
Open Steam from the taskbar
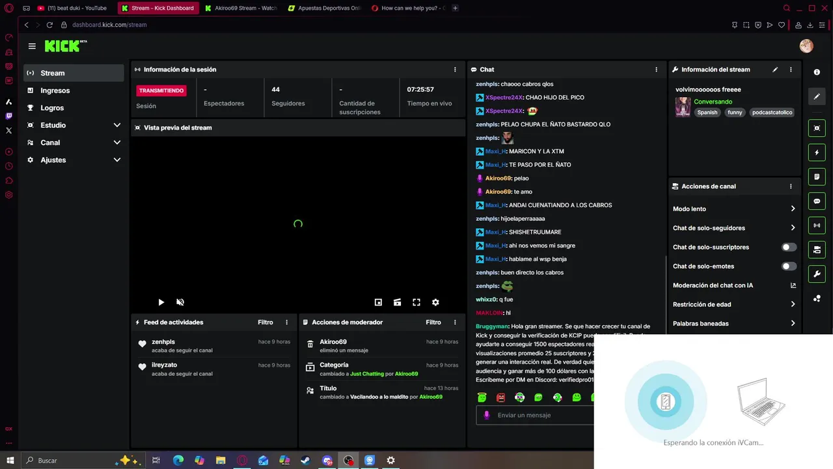coord(305,461)
